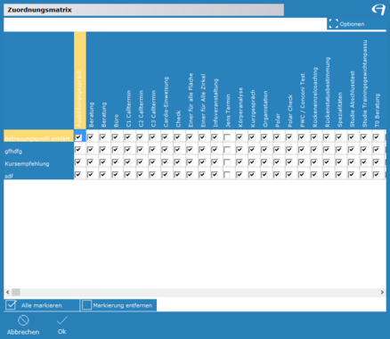The image size is (390, 339).
Task: Select the Cardio-Einweisung column header
Action: (x=166, y=102)
